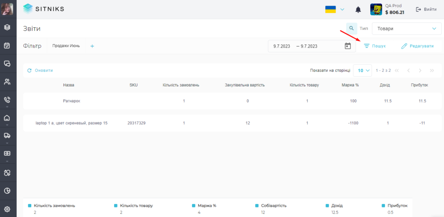The image size is (444, 217).
Task: Click the $ 806.21 account balance
Action: (395, 13)
